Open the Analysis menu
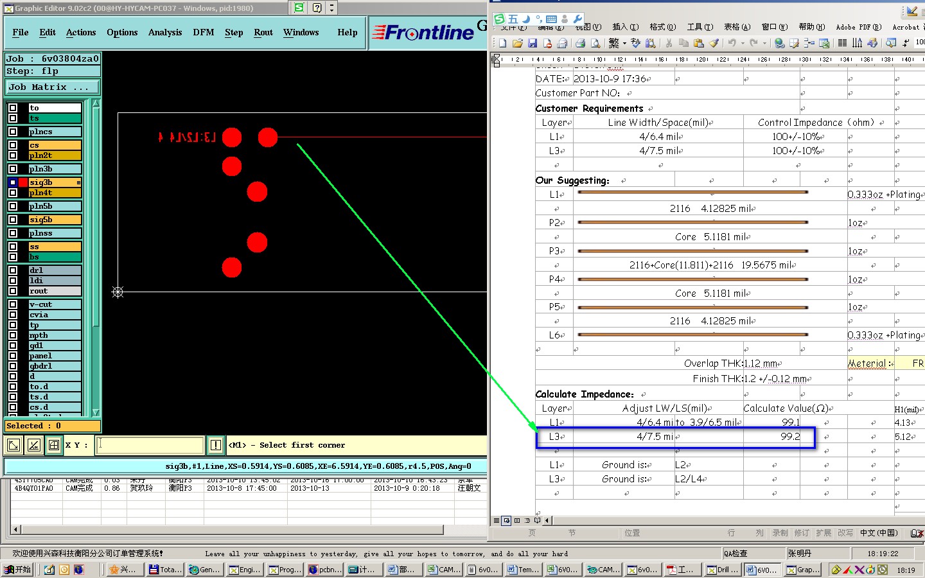 165,32
